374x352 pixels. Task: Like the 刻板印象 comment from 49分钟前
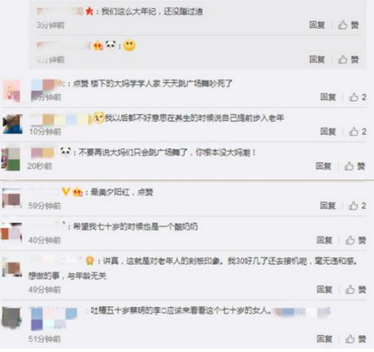[x=355, y=289]
